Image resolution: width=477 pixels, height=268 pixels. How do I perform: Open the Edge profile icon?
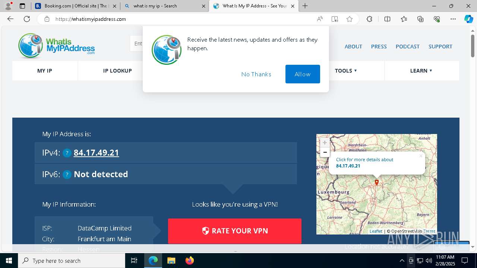(x=8, y=6)
